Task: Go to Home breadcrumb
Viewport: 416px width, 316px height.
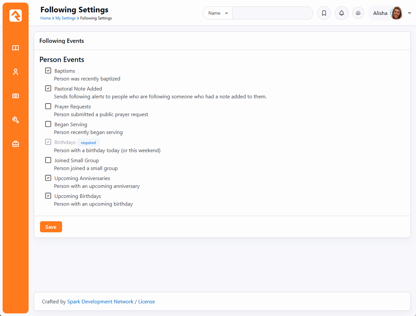Action: (x=45, y=18)
